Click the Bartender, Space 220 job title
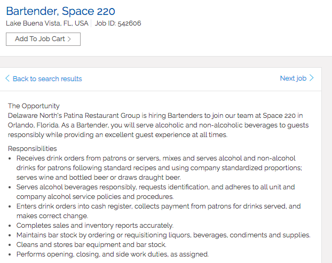The height and width of the screenshot is (263, 332). (x=60, y=11)
